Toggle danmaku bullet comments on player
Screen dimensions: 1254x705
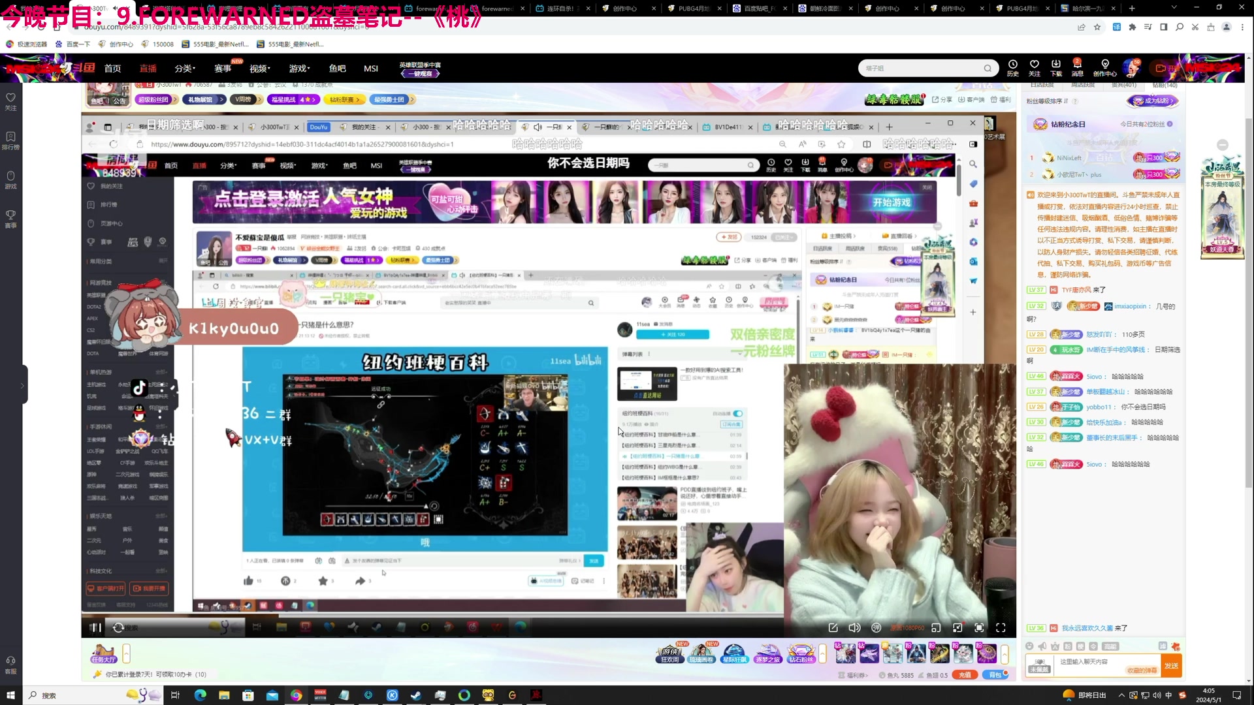click(x=876, y=627)
